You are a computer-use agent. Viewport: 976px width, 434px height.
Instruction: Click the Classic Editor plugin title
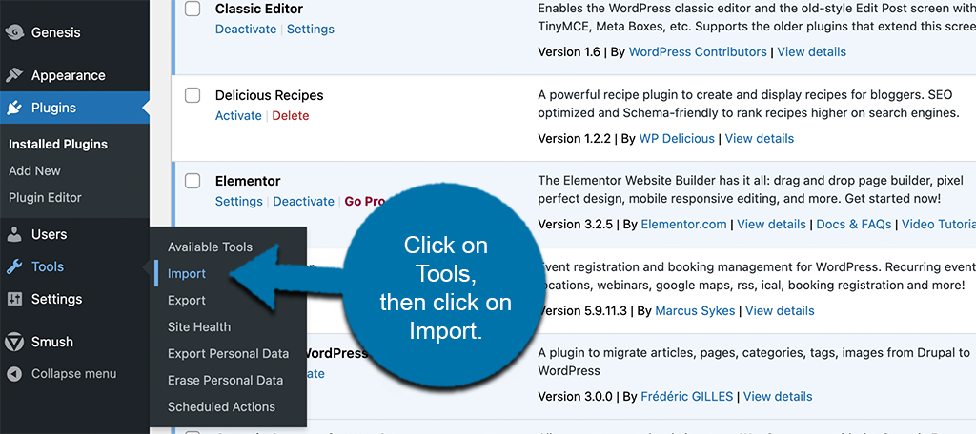tap(259, 10)
